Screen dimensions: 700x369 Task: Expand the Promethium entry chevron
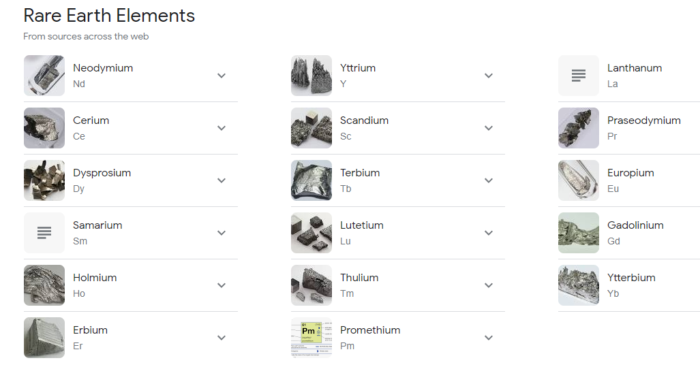click(x=489, y=338)
